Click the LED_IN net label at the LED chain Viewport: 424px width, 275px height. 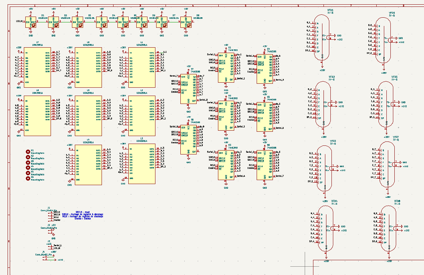(x=20, y=21)
